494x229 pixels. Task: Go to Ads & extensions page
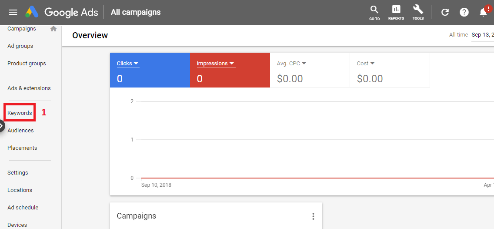coord(29,88)
